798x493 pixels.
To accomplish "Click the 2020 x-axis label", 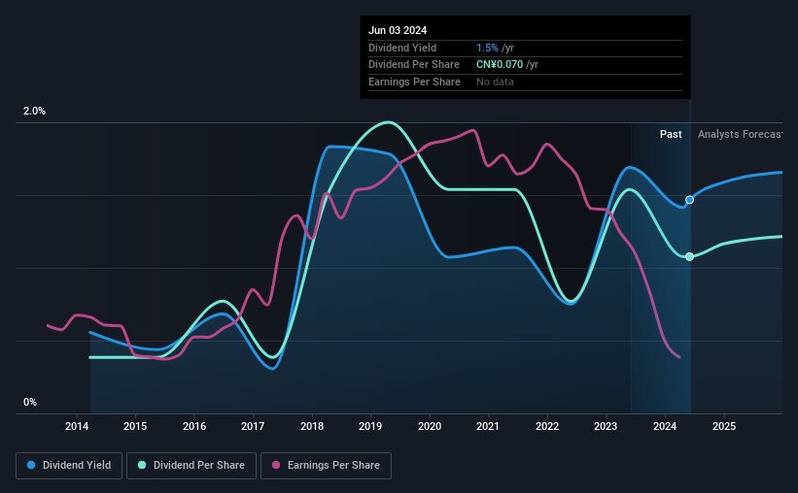I will (430, 426).
